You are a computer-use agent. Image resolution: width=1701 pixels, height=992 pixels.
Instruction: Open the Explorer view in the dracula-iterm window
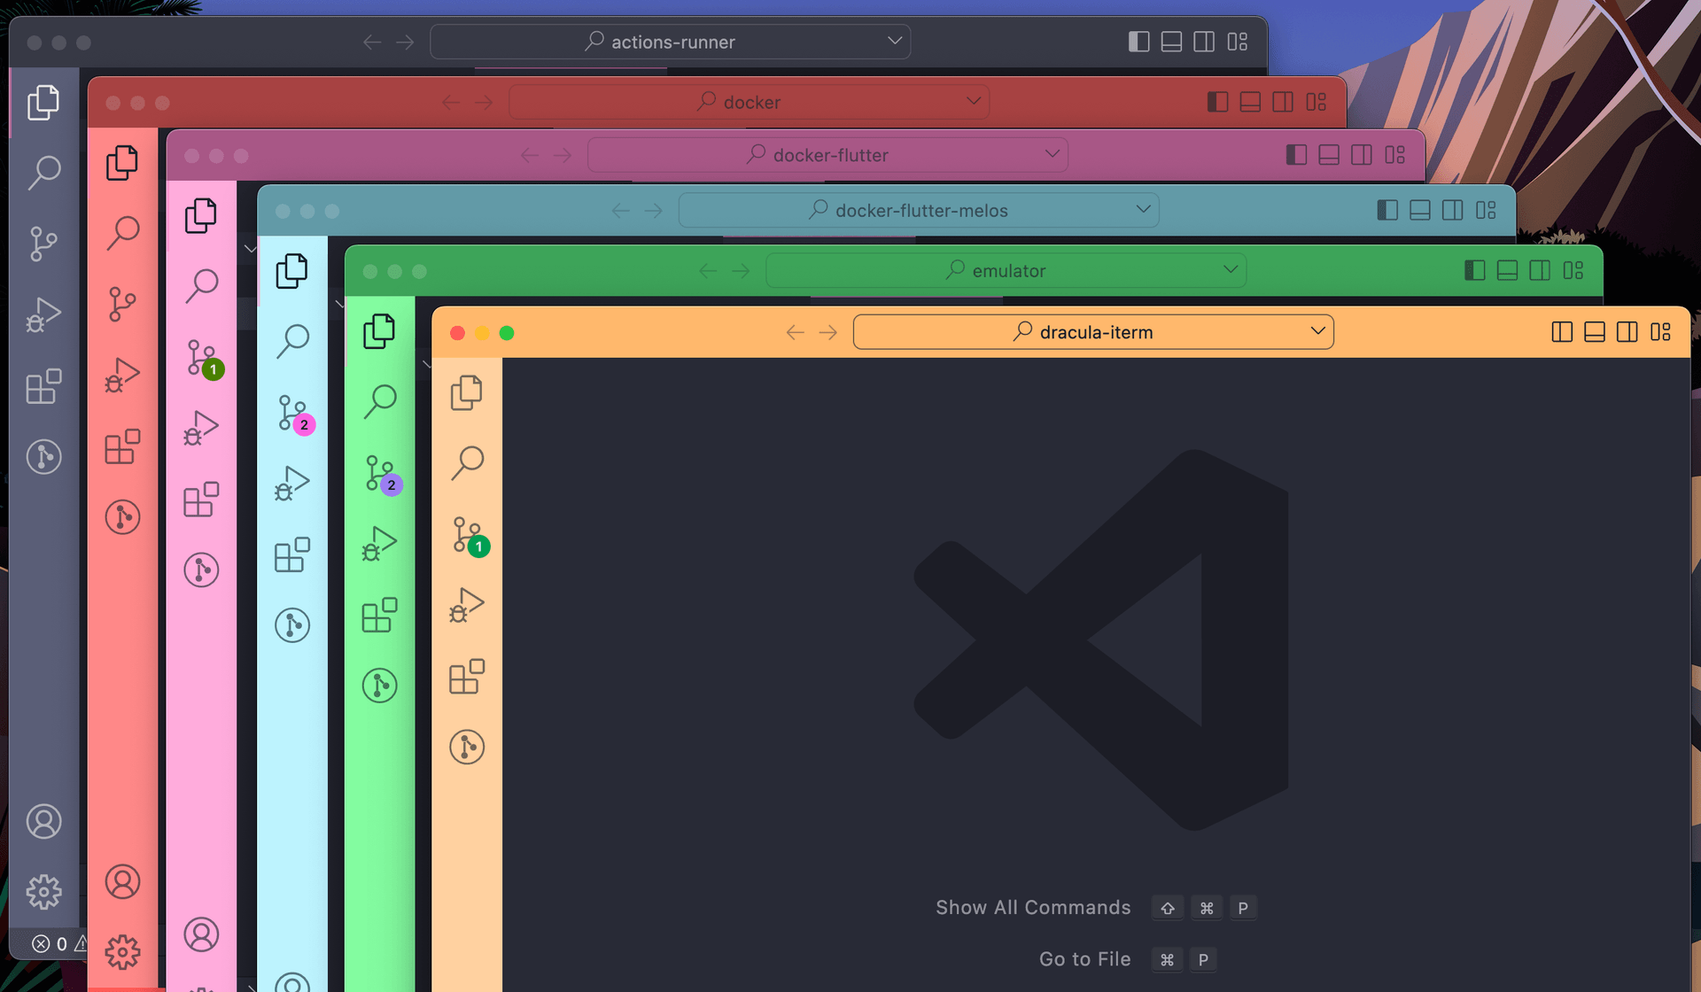[x=467, y=392]
